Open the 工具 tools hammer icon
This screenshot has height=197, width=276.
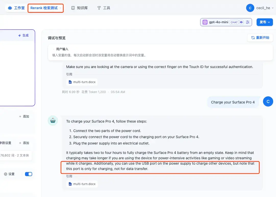tap(99, 8)
